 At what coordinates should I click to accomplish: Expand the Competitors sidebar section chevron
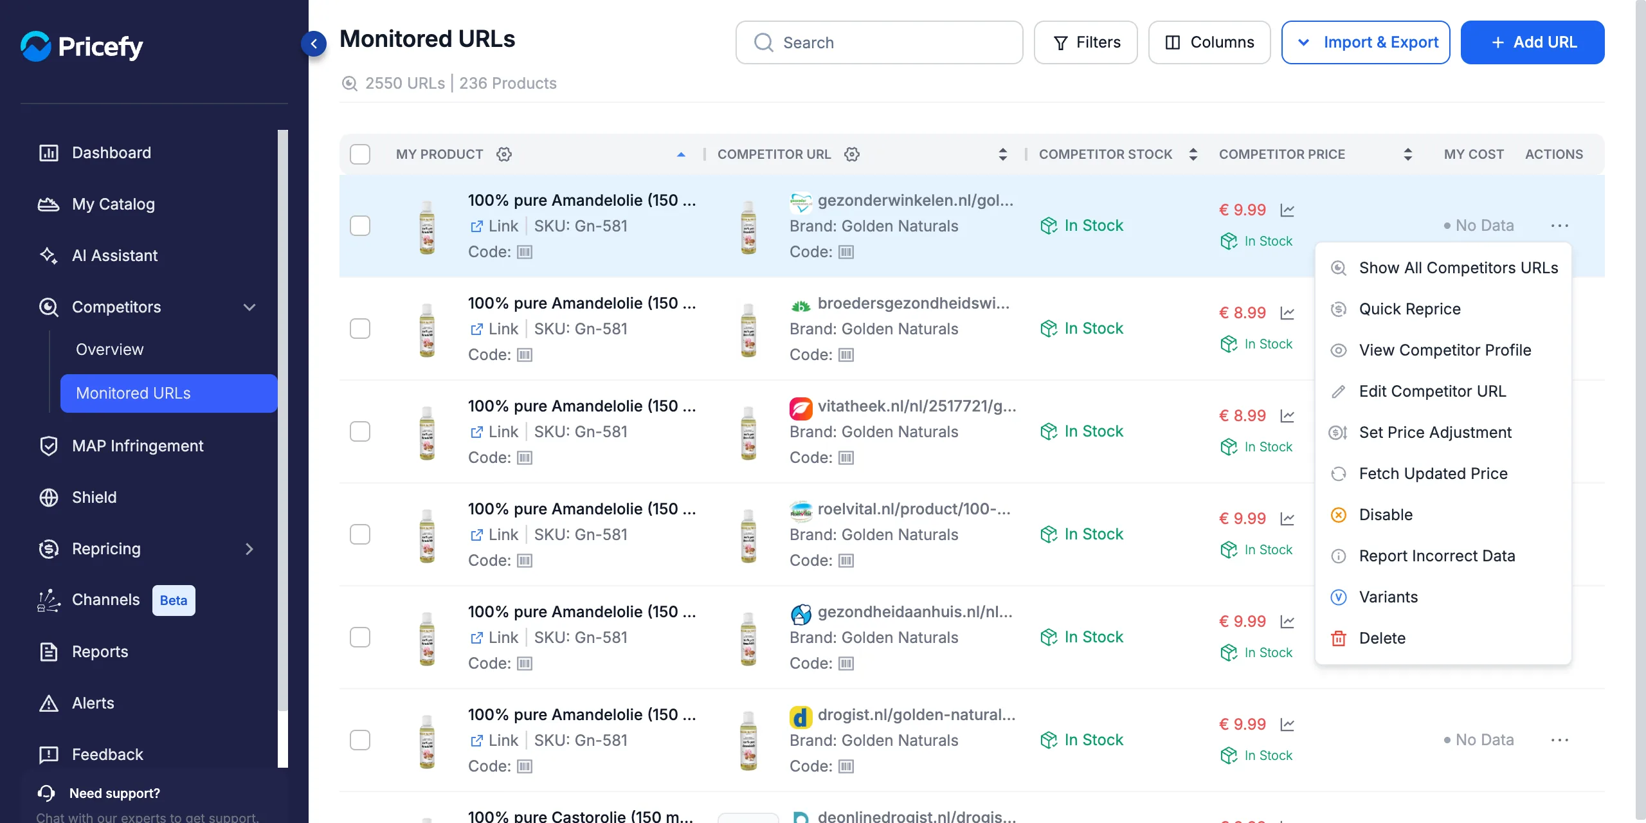[x=249, y=307]
